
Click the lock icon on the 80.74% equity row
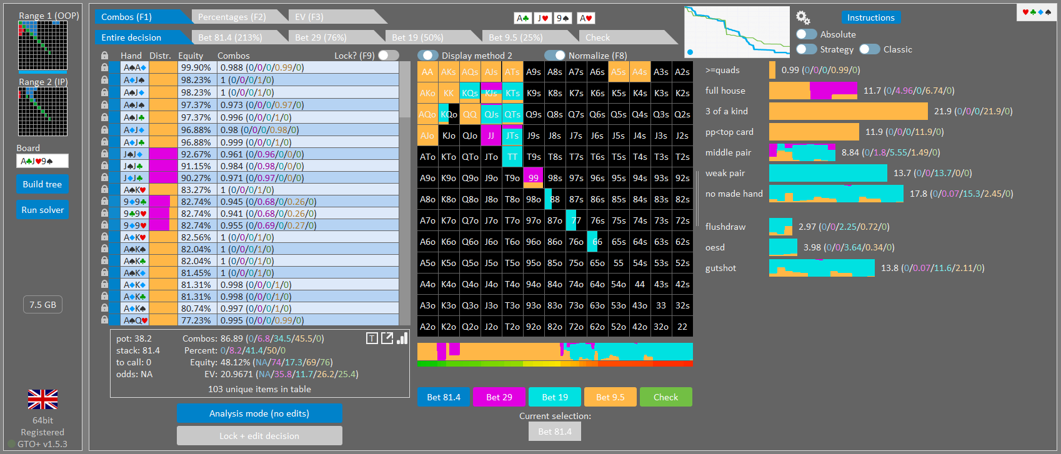pyautogui.click(x=104, y=308)
